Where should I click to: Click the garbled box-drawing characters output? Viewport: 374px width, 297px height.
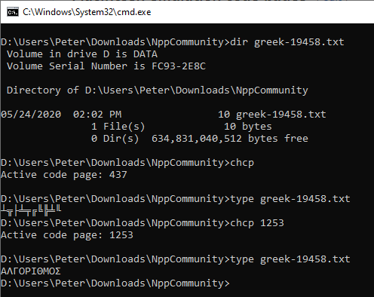click(31, 210)
